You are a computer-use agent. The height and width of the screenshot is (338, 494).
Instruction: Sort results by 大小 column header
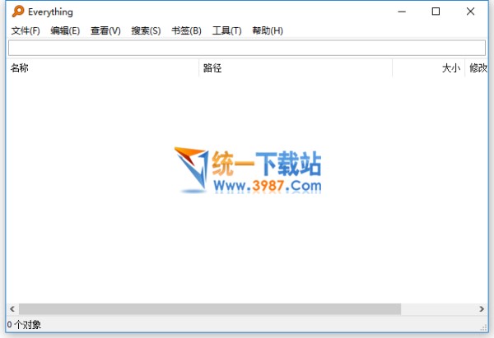pos(429,68)
